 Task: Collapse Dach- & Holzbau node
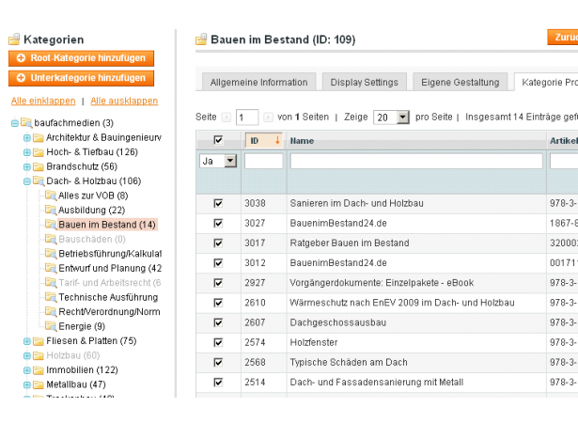coord(27,181)
